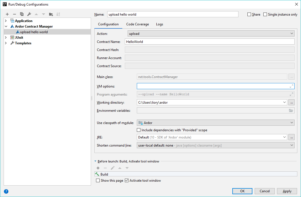
Task: Open the Action dropdown showing upload
Action: (211, 33)
